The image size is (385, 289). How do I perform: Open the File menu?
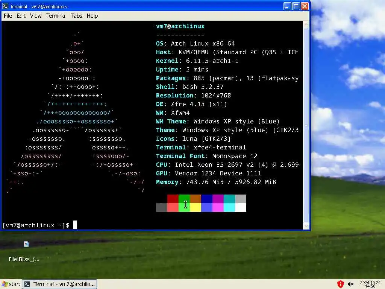point(8,16)
